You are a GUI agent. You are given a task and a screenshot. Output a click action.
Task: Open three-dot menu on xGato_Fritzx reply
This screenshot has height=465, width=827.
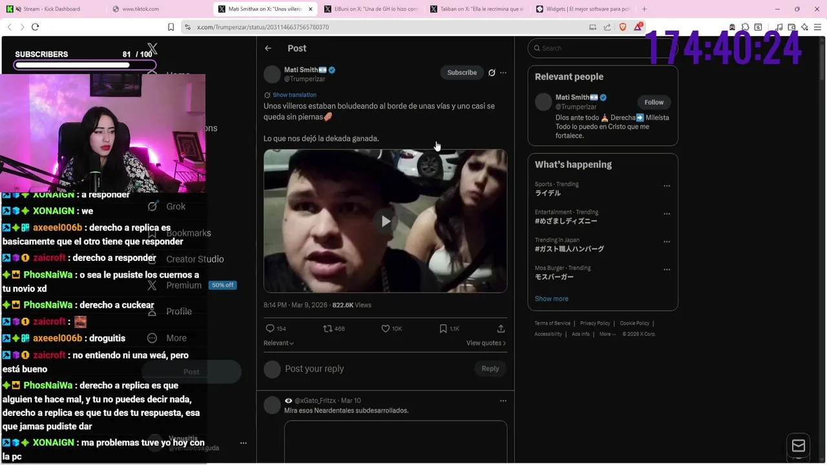[503, 401]
